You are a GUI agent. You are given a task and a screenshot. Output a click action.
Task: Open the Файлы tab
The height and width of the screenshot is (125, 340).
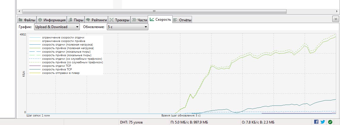click(x=27, y=20)
